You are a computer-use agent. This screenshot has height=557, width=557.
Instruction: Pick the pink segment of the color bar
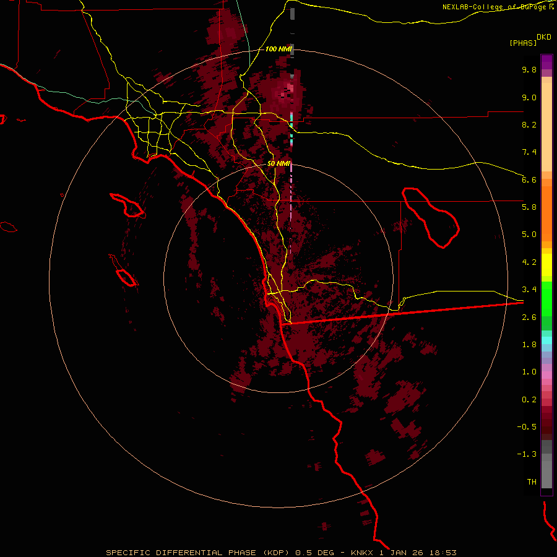[x=546, y=375]
